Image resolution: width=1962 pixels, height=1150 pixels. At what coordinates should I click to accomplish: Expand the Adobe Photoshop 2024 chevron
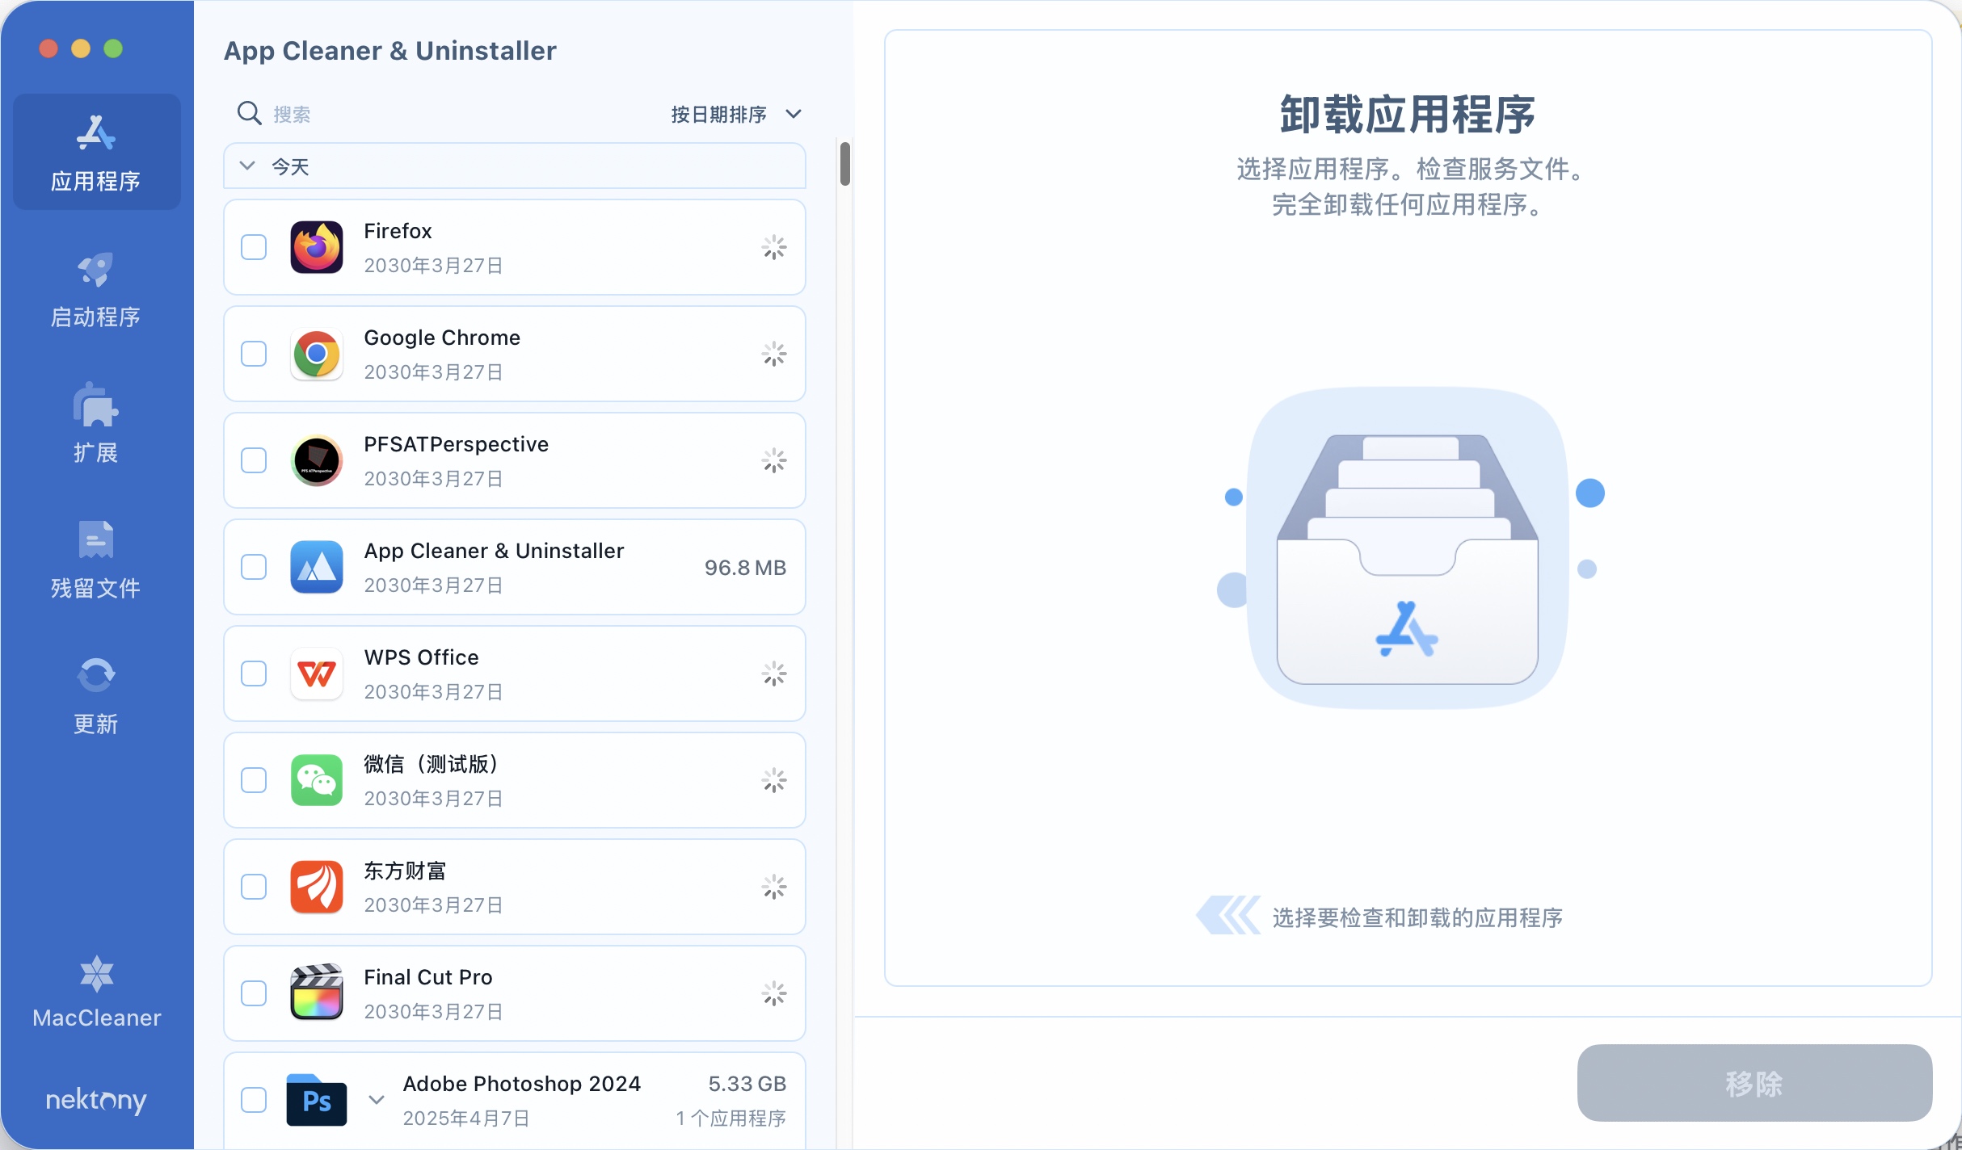pos(377,1100)
